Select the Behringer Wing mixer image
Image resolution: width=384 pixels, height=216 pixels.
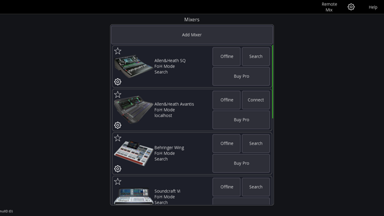pos(133,154)
